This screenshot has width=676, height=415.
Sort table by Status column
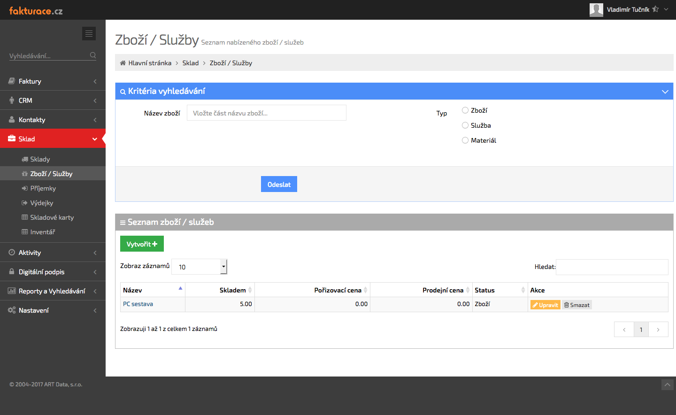[x=500, y=290]
